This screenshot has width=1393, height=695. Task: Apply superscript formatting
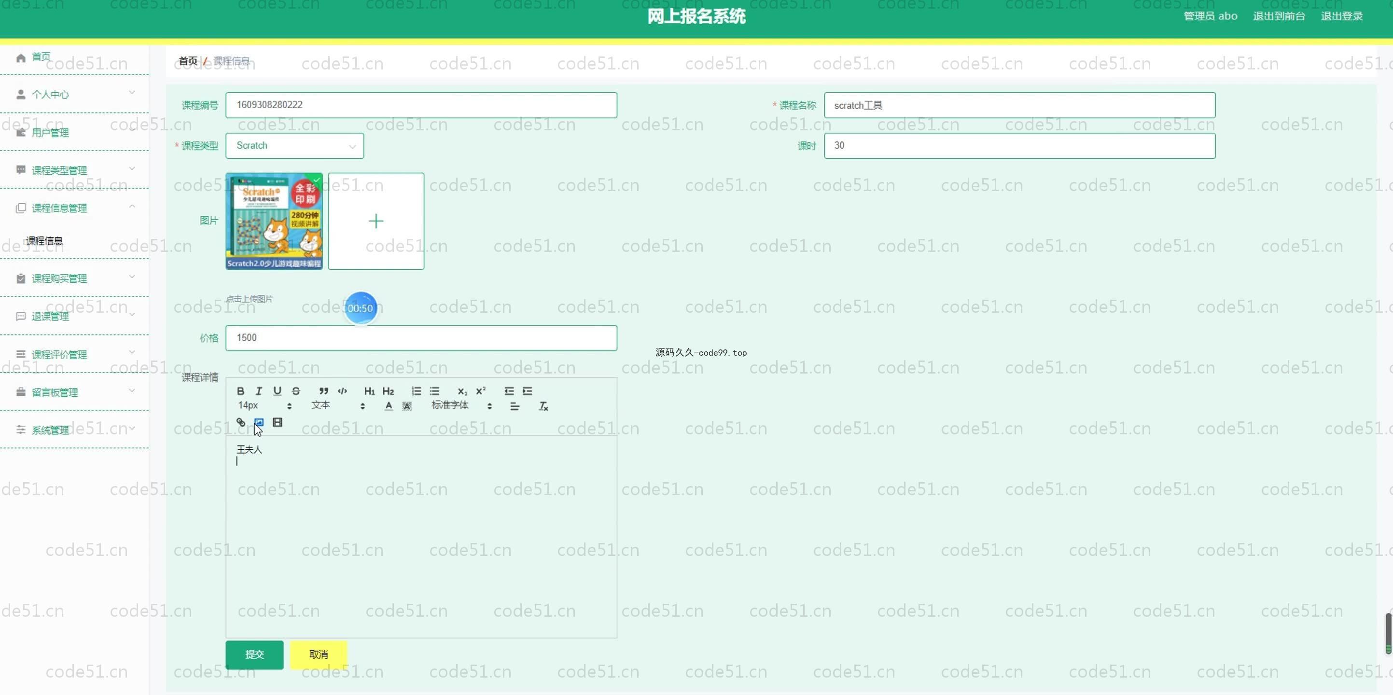tap(481, 391)
